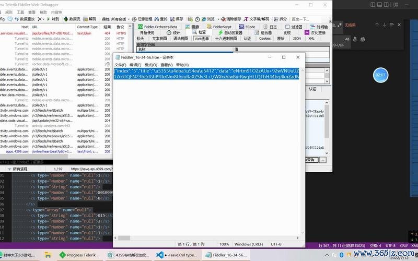
Task: Click the 所有进程 process filter in status bar
Action: [x=18, y=169]
